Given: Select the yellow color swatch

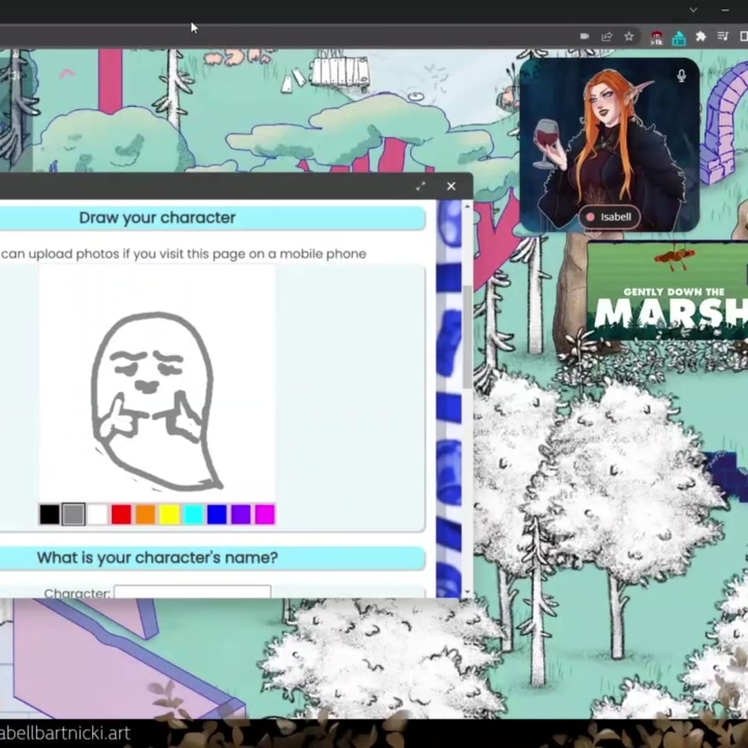Looking at the screenshot, I should (x=170, y=515).
